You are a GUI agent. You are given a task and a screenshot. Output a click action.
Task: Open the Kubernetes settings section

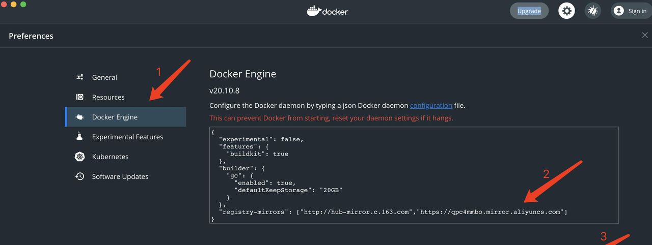tap(125, 157)
